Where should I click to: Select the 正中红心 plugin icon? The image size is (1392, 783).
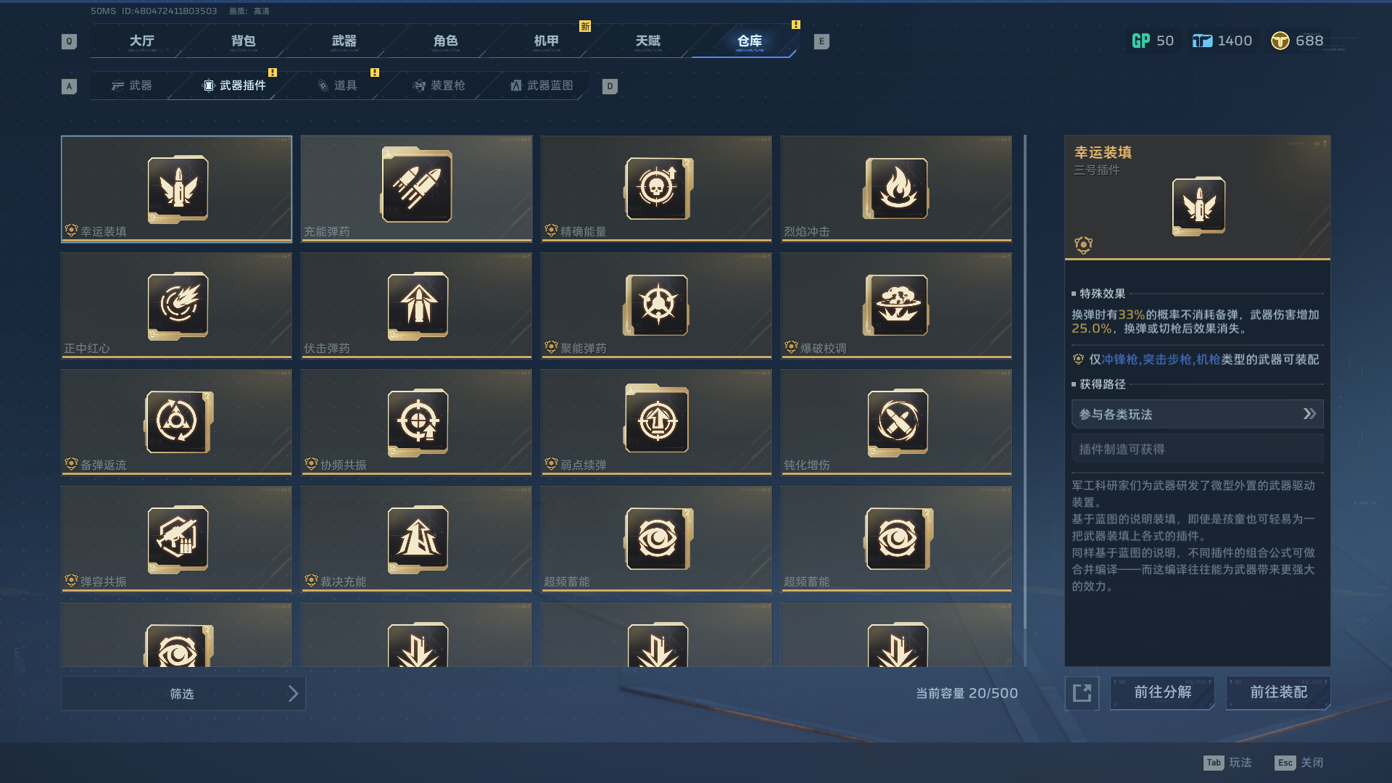pyautogui.click(x=178, y=305)
